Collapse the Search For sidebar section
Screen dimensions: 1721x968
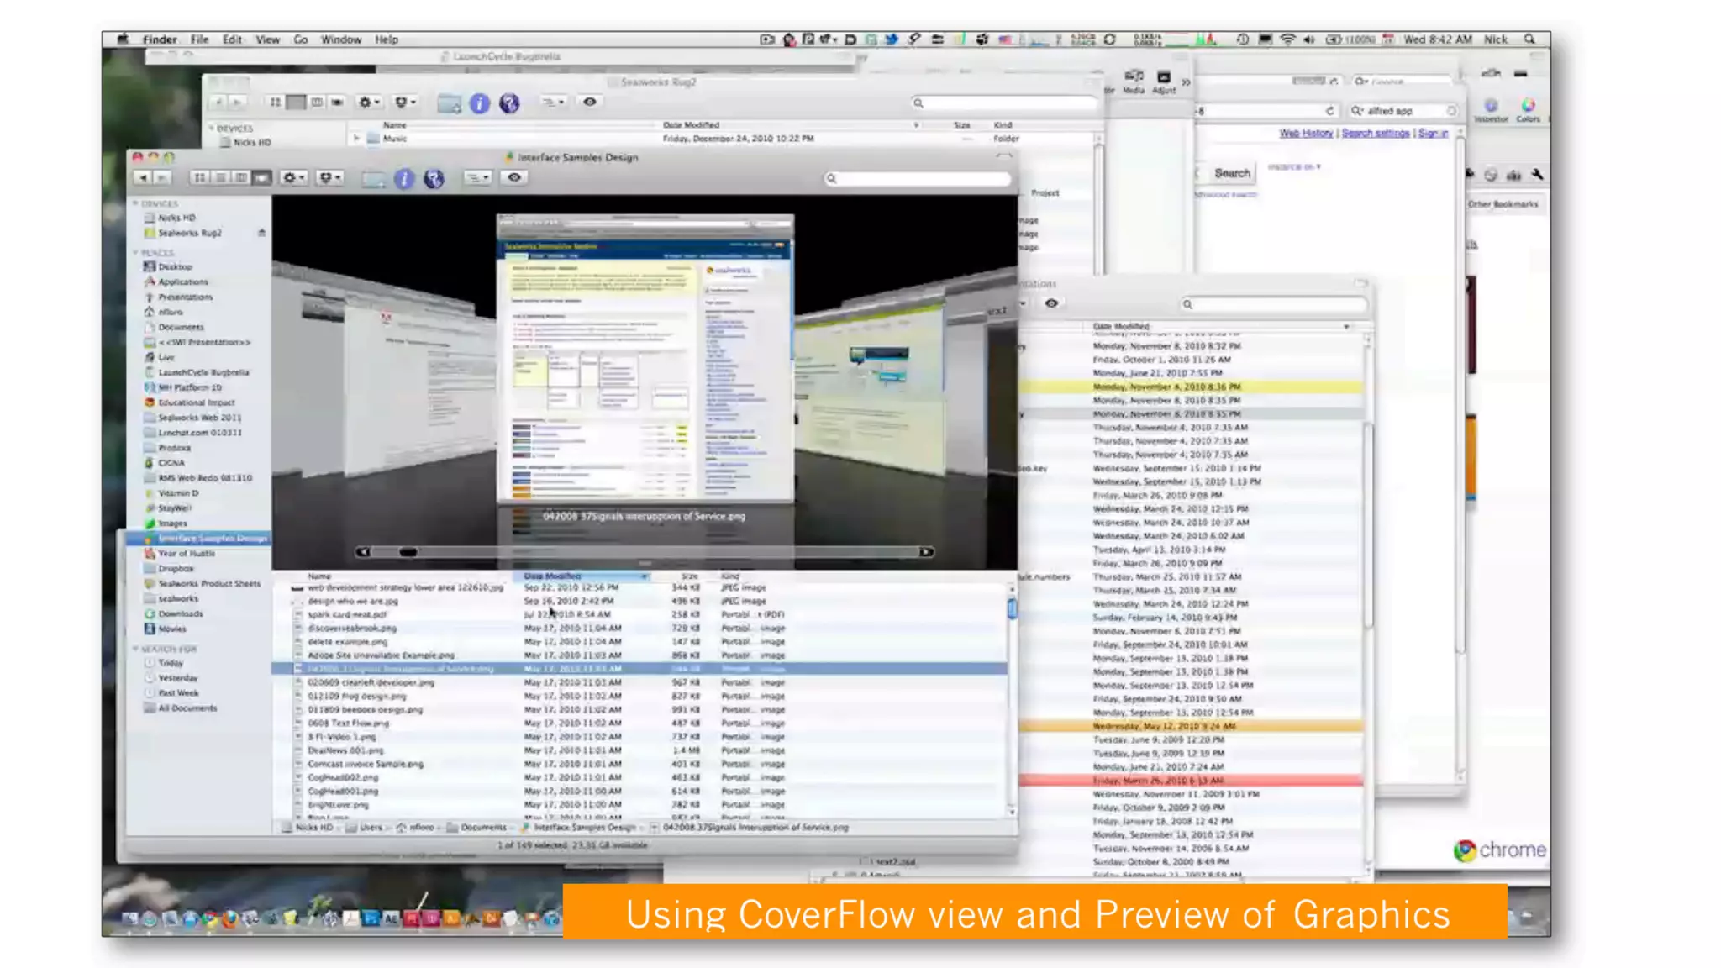tap(135, 649)
